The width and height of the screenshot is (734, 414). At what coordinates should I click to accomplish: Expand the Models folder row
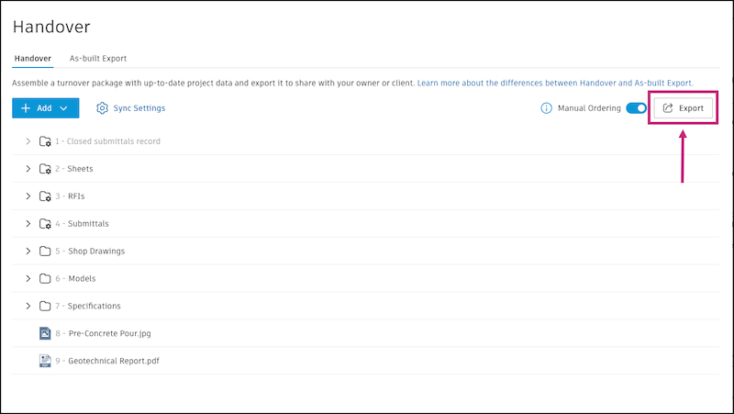tap(28, 278)
